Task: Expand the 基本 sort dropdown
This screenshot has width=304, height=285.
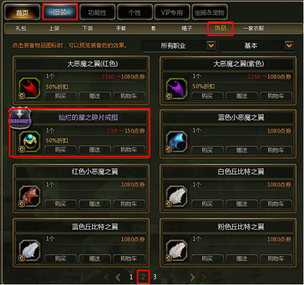Action: pos(289,46)
